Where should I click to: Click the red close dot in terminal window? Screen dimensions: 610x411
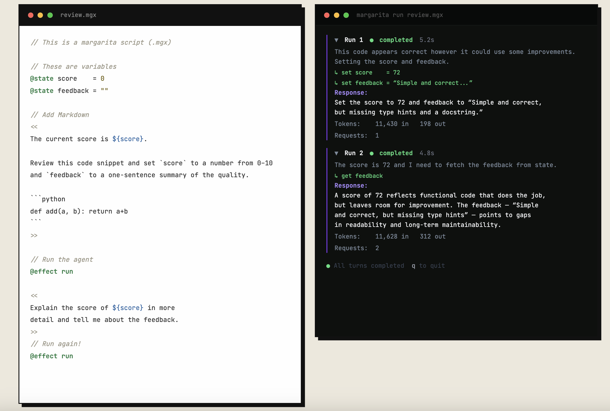pyautogui.click(x=327, y=15)
